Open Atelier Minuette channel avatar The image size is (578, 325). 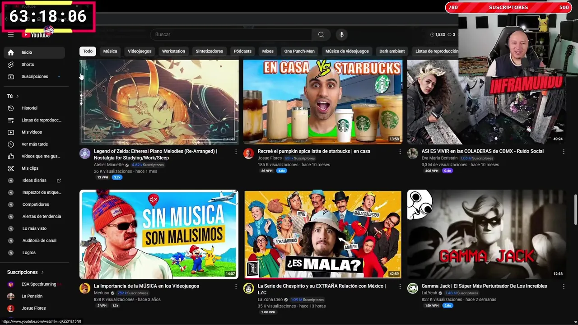[x=85, y=153]
